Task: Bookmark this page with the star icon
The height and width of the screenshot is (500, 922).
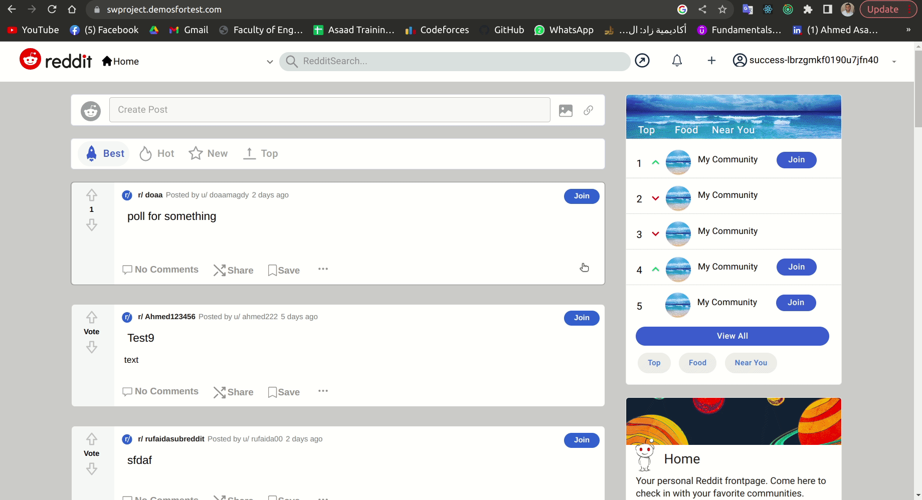Action: (722, 10)
